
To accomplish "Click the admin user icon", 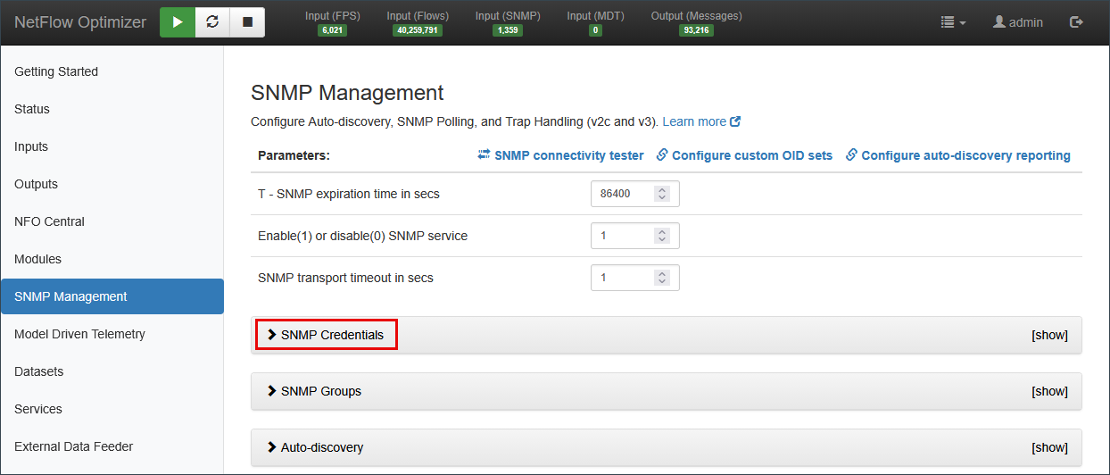I will coord(999,22).
